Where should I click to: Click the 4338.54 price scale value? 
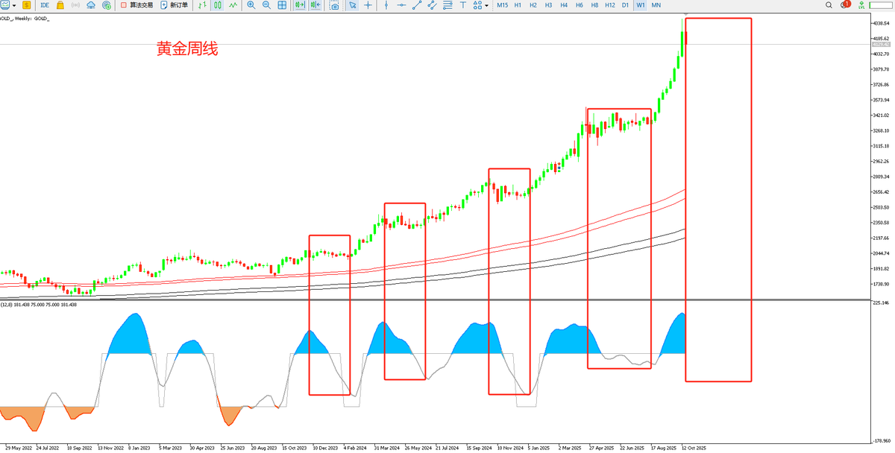881,23
